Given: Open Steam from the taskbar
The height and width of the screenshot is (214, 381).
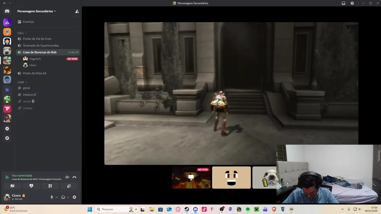Looking at the screenshot, I should pos(187,209).
